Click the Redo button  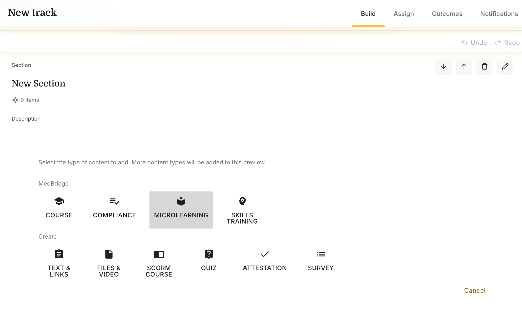coord(507,43)
